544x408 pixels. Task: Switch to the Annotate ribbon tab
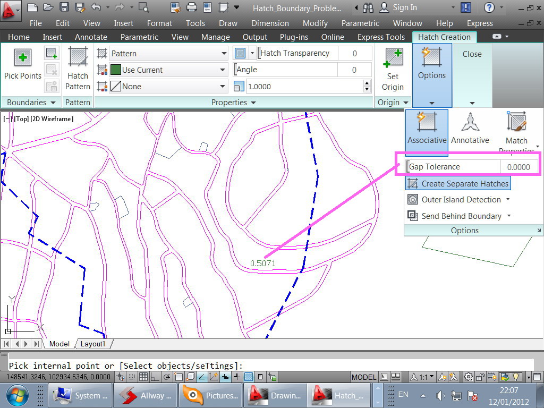pos(91,37)
